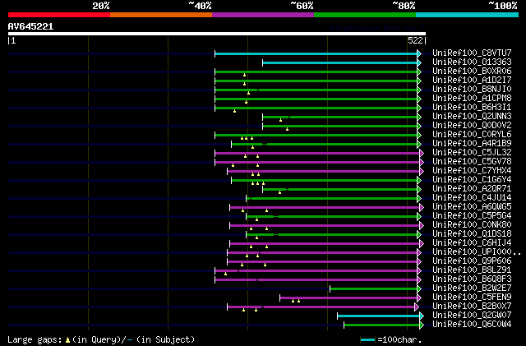Open the UniRef100_C4JU14 hit label
526x346 pixels.
pyautogui.click(x=472, y=198)
